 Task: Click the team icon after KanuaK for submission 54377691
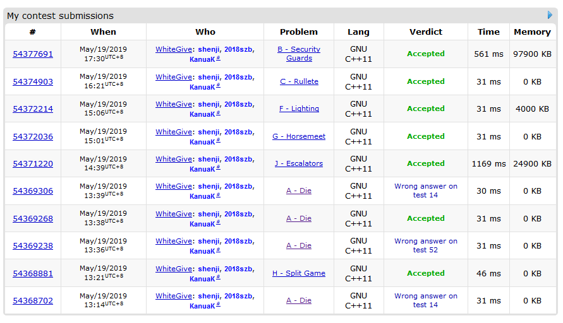pyautogui.click(x=219, y=59)
